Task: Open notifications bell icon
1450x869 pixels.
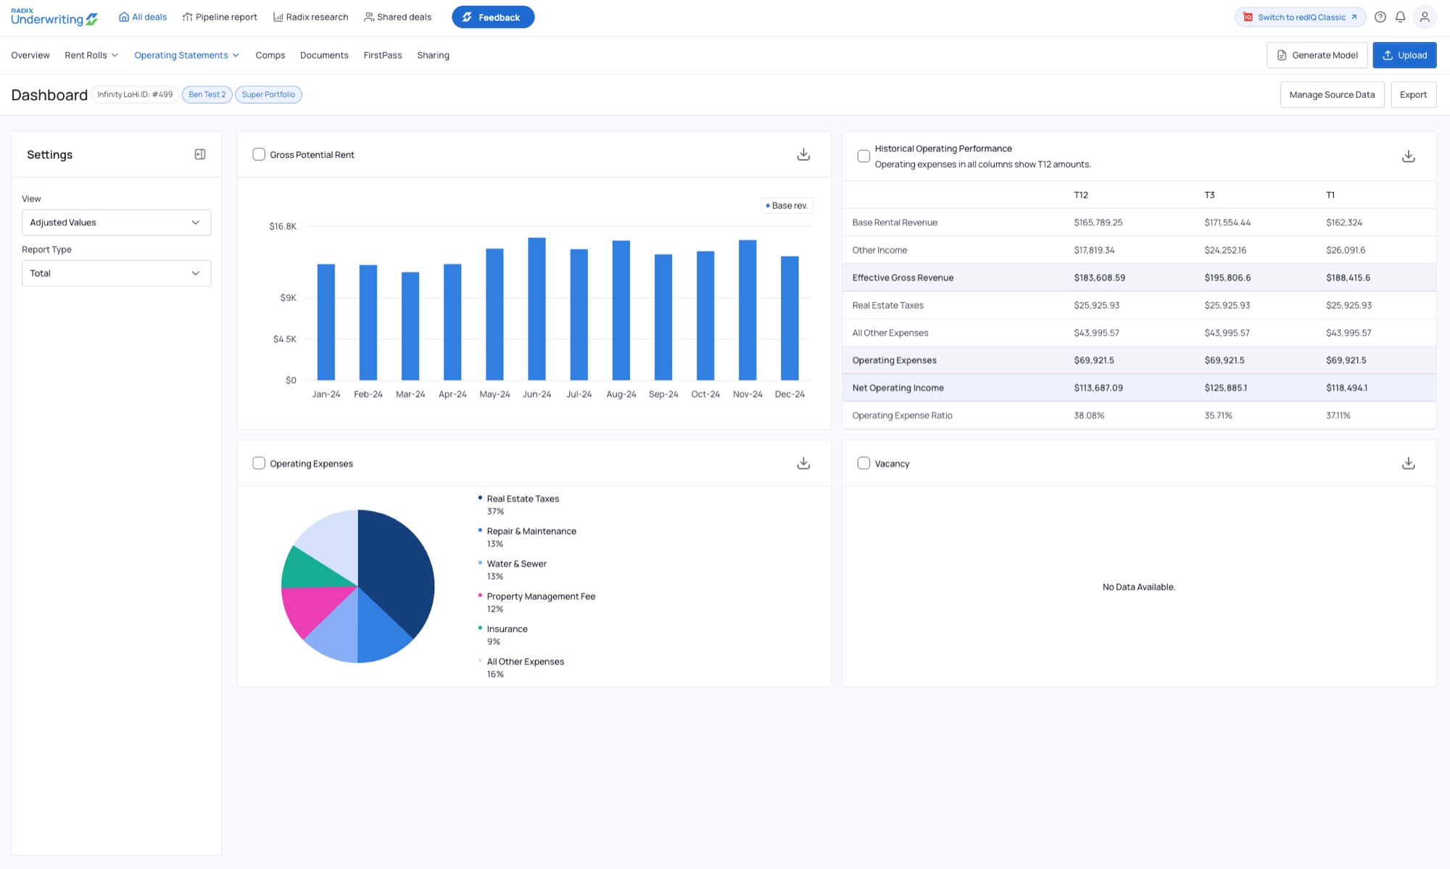Action: pos(1401,17)
